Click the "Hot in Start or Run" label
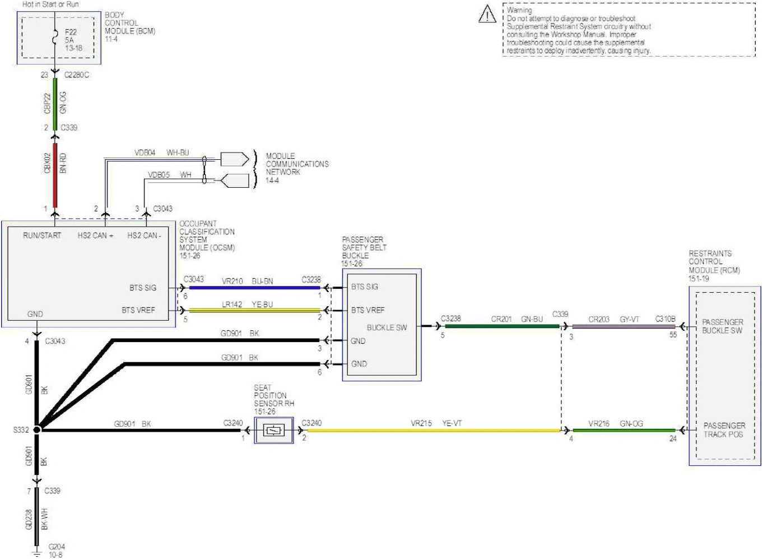This screenshot has width=763, height=559. pos(50,4)
